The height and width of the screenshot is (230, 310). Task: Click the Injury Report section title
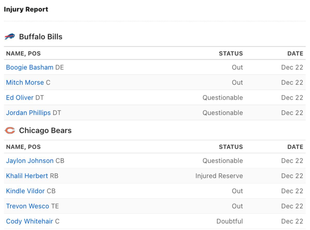(x=26, y=10)
